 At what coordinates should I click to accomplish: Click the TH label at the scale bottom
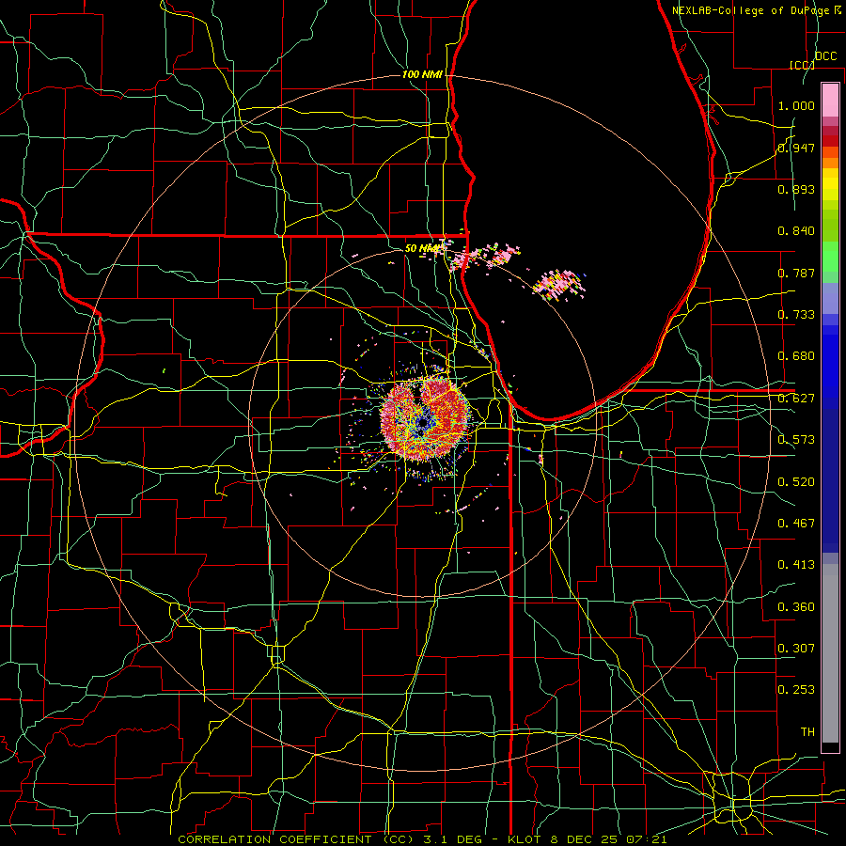pos(807,732)
